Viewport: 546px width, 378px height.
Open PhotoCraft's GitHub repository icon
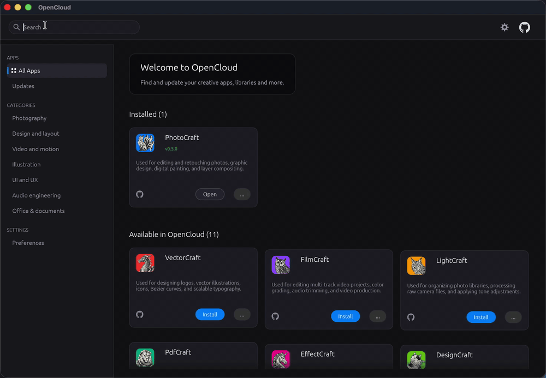[x=140, y=194]
